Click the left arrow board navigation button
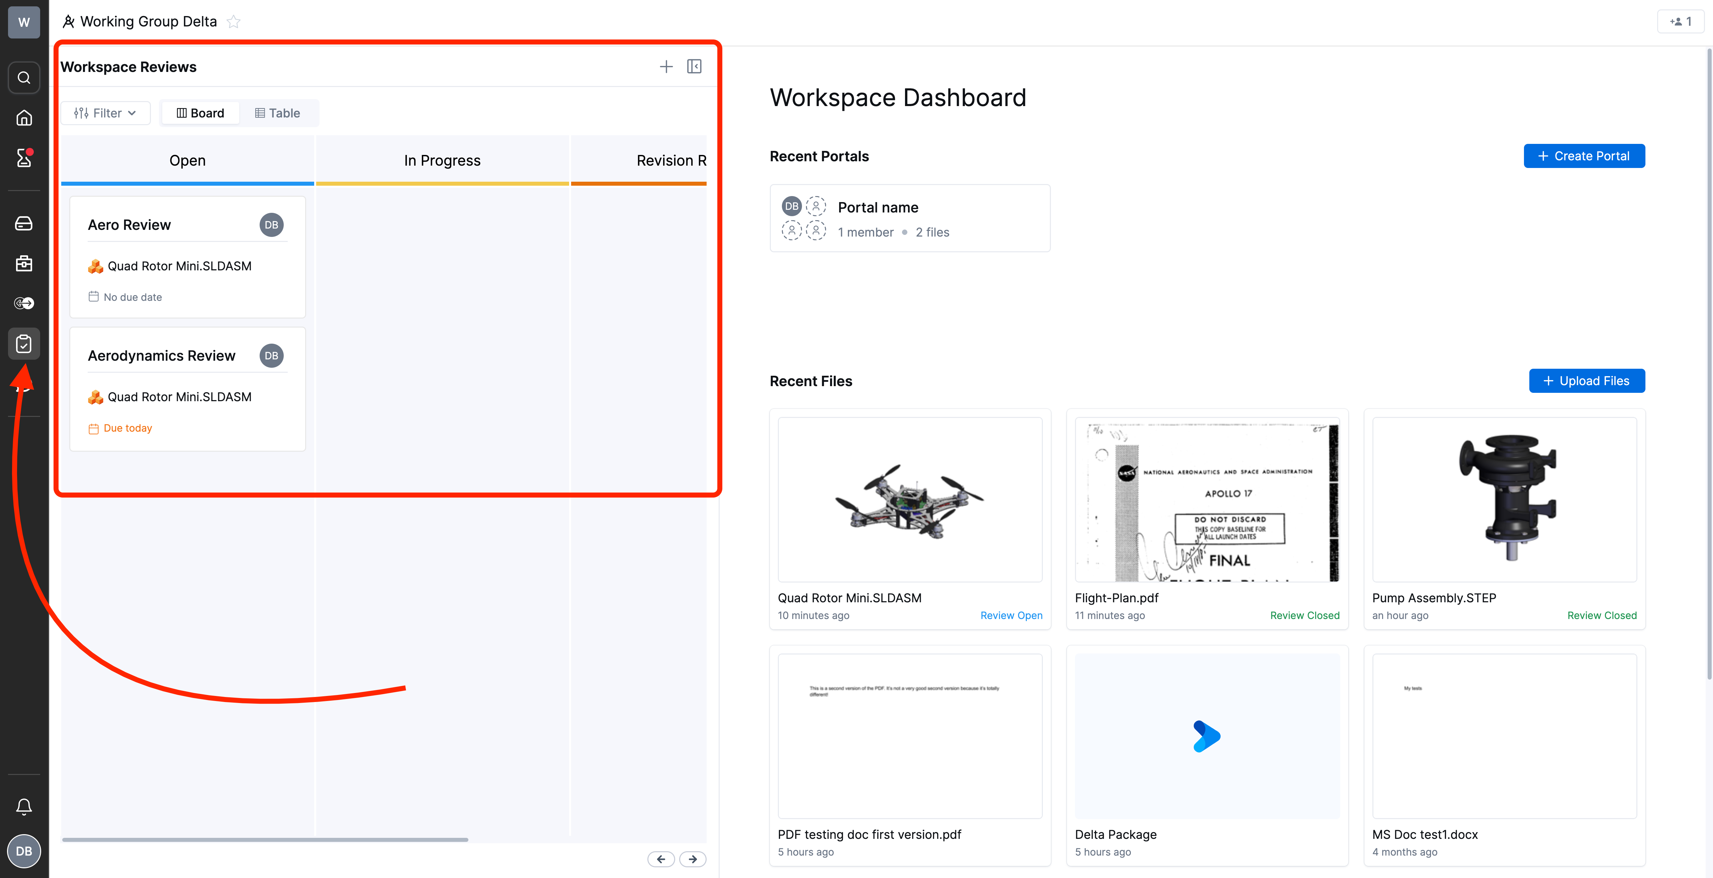The image size is (1713, 878). 661,859
